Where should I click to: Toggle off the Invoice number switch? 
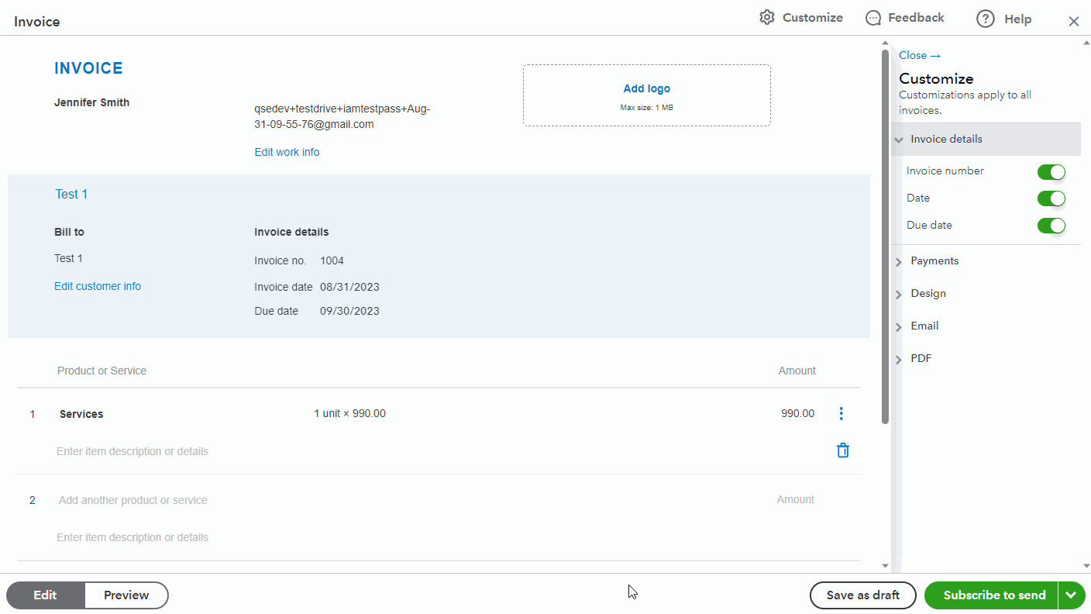(1051, 172)
